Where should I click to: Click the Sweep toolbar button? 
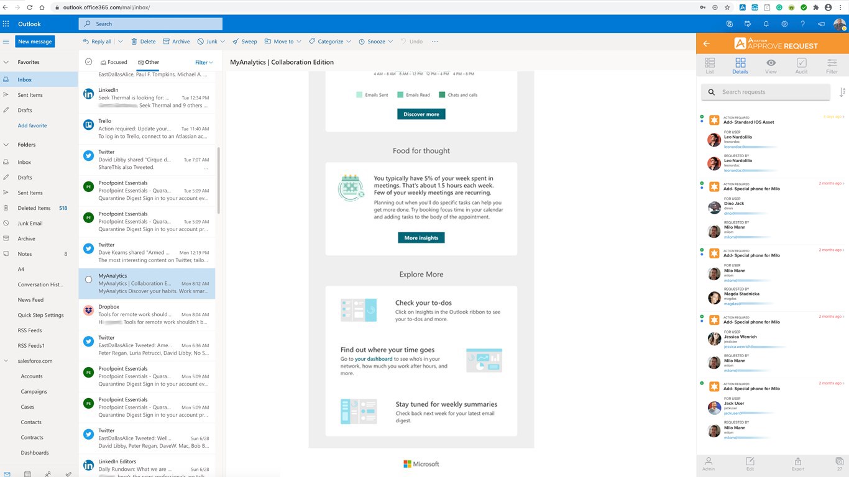pos(244,42)
